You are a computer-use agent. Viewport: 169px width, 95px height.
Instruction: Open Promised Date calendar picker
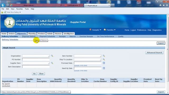point(104,63)
